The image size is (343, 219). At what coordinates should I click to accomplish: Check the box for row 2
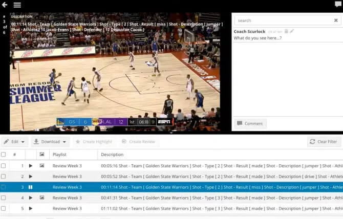click(x=3, y=177)
